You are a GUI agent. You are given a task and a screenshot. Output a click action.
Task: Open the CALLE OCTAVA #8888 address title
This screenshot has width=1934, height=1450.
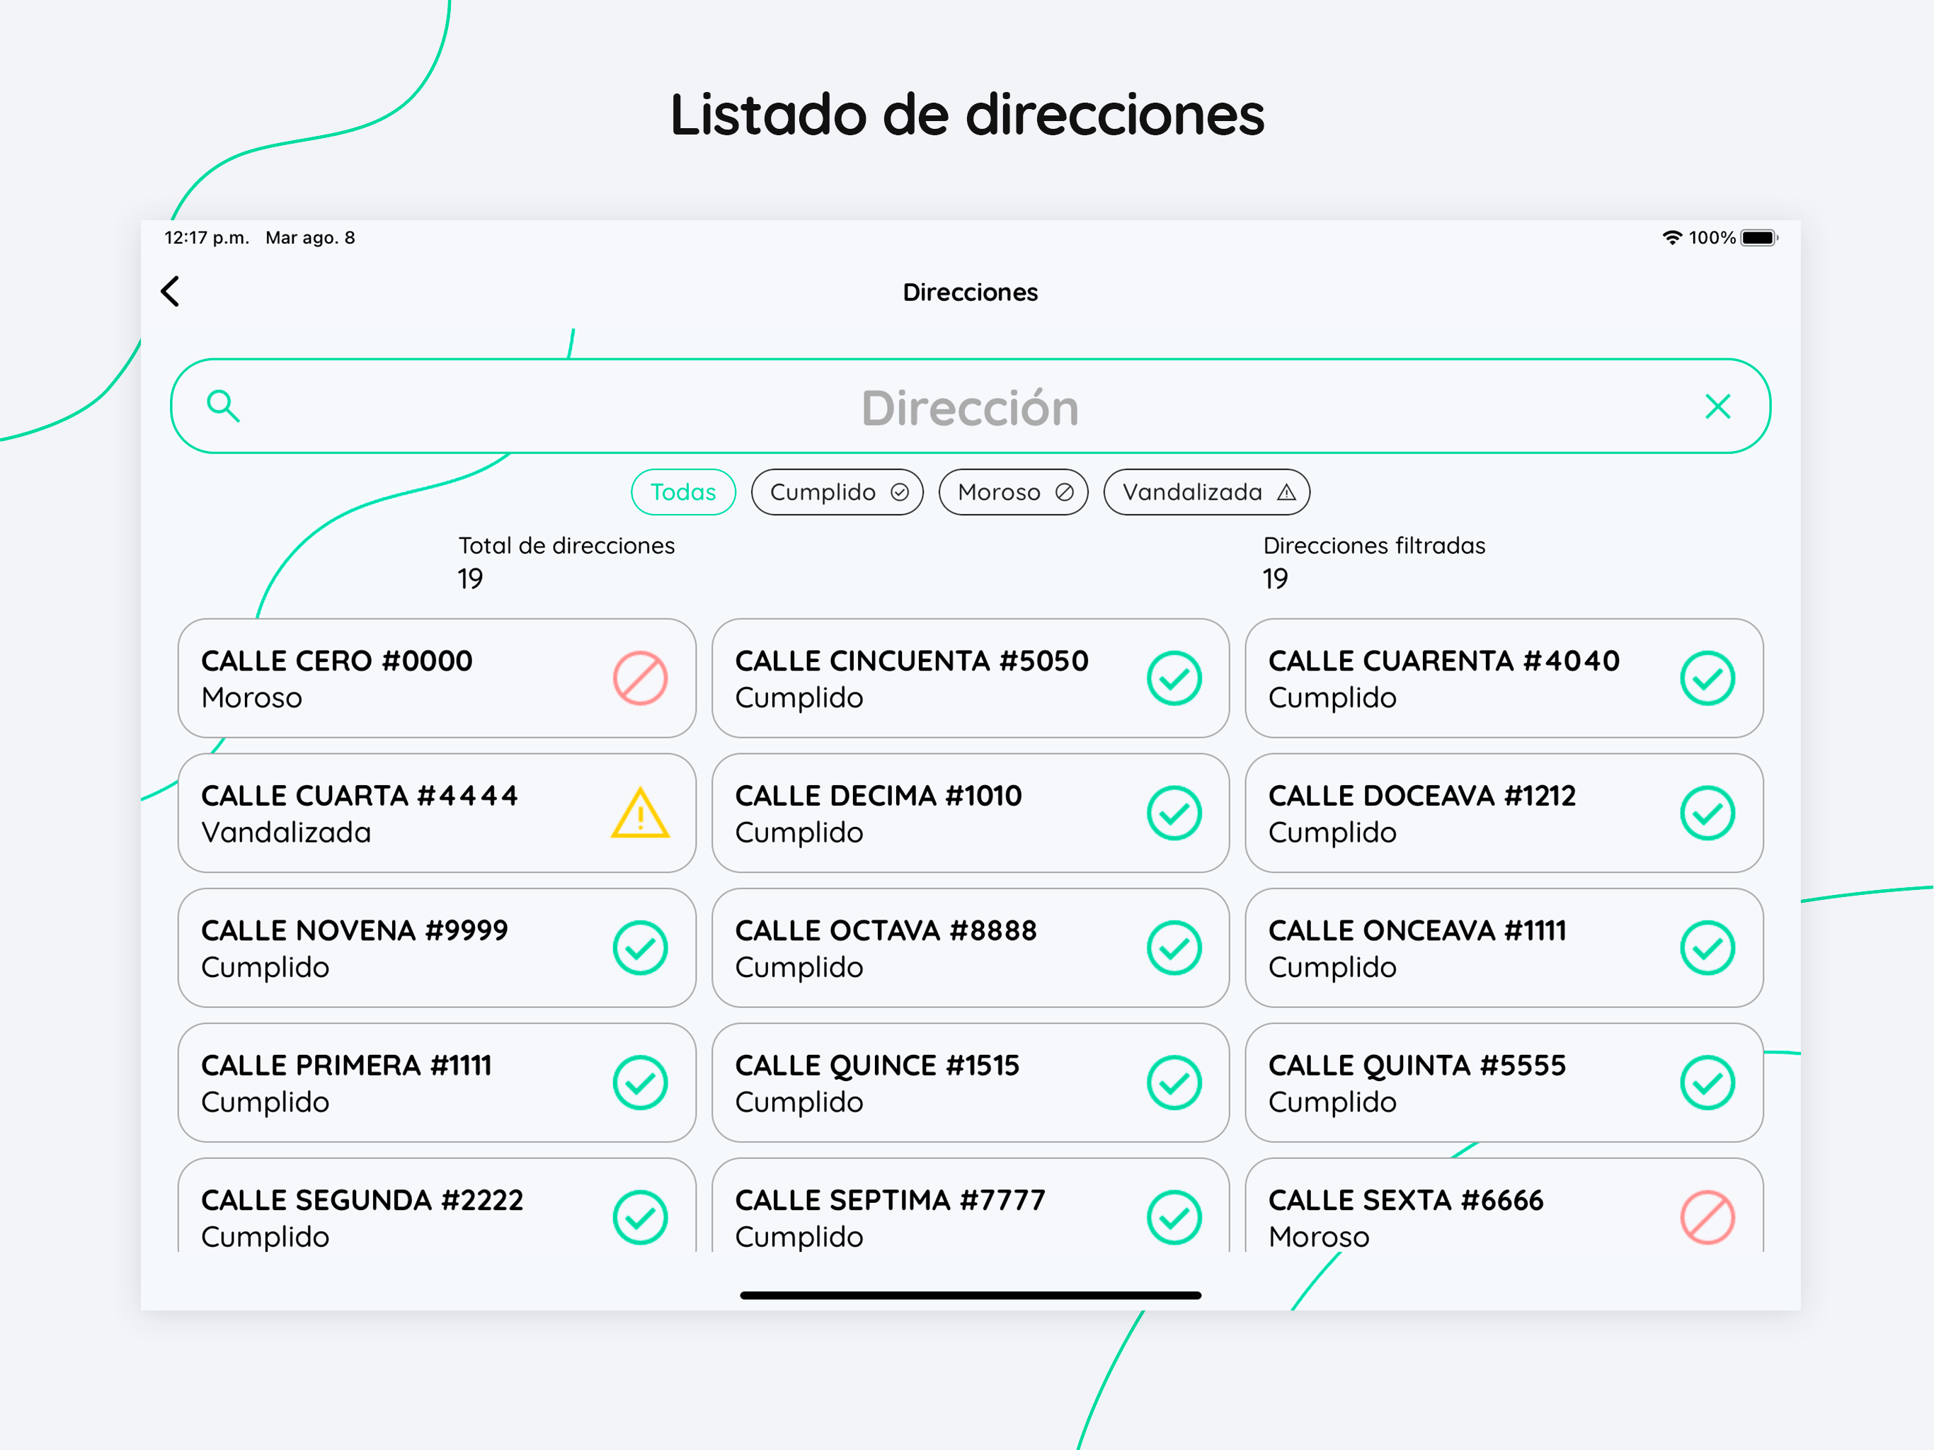[886, 930]
